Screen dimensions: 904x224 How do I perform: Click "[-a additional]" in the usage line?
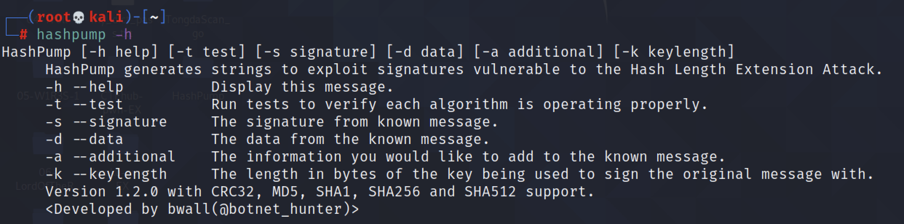(x=538, y=52)
